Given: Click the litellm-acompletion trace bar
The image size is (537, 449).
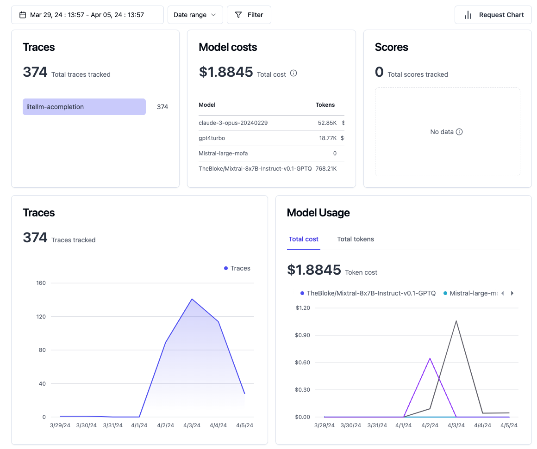Looking at the screenshot, I should [84, 107].
